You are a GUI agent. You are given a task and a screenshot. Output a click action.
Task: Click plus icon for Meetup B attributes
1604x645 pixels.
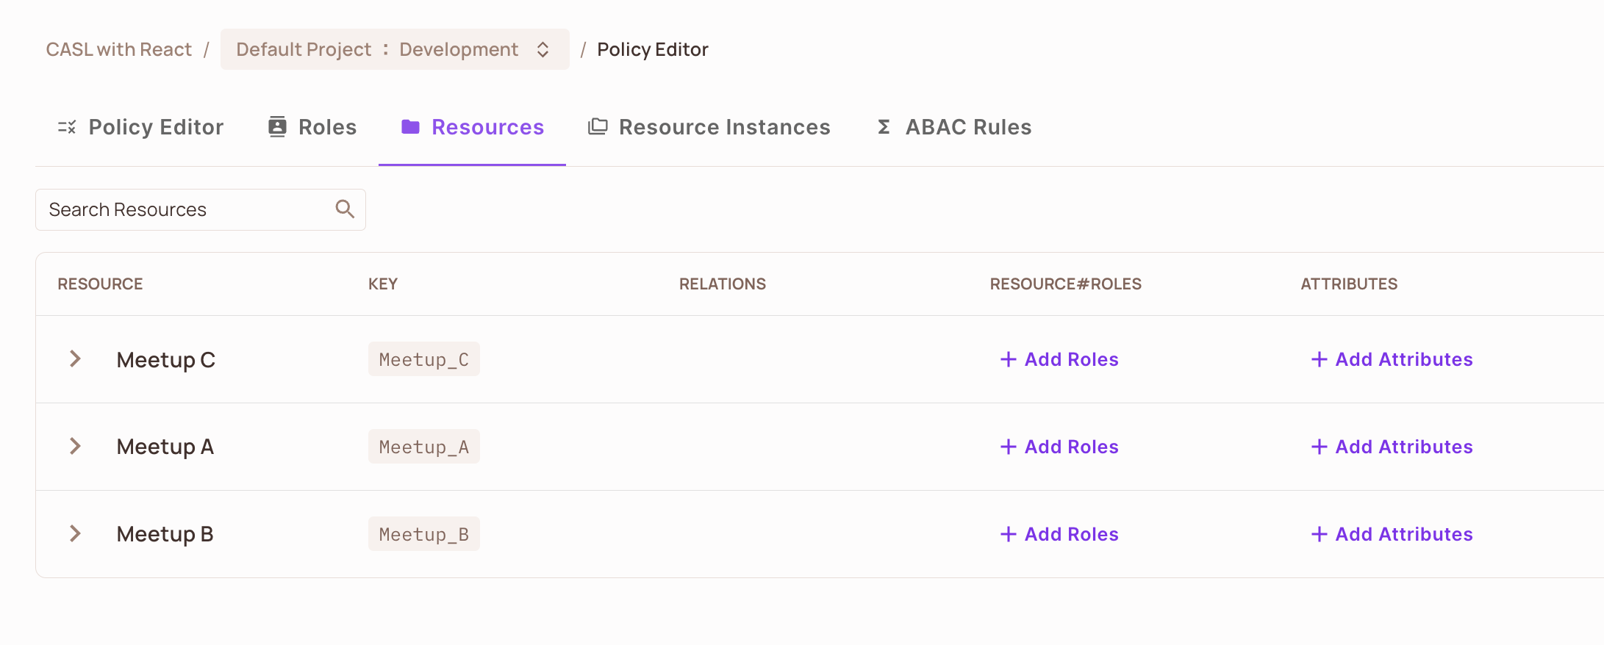[1319, 534]
